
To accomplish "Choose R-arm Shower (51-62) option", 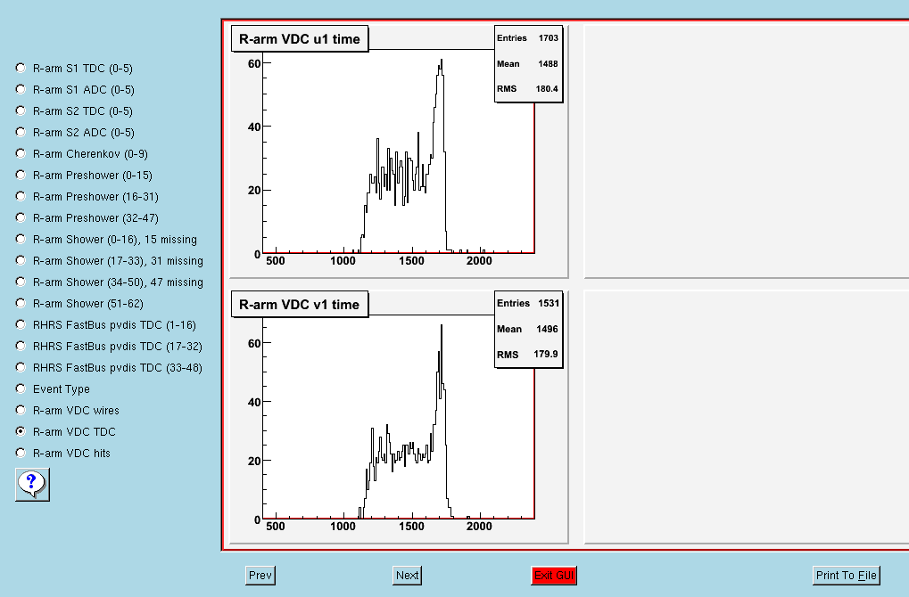I will [21, 304].
